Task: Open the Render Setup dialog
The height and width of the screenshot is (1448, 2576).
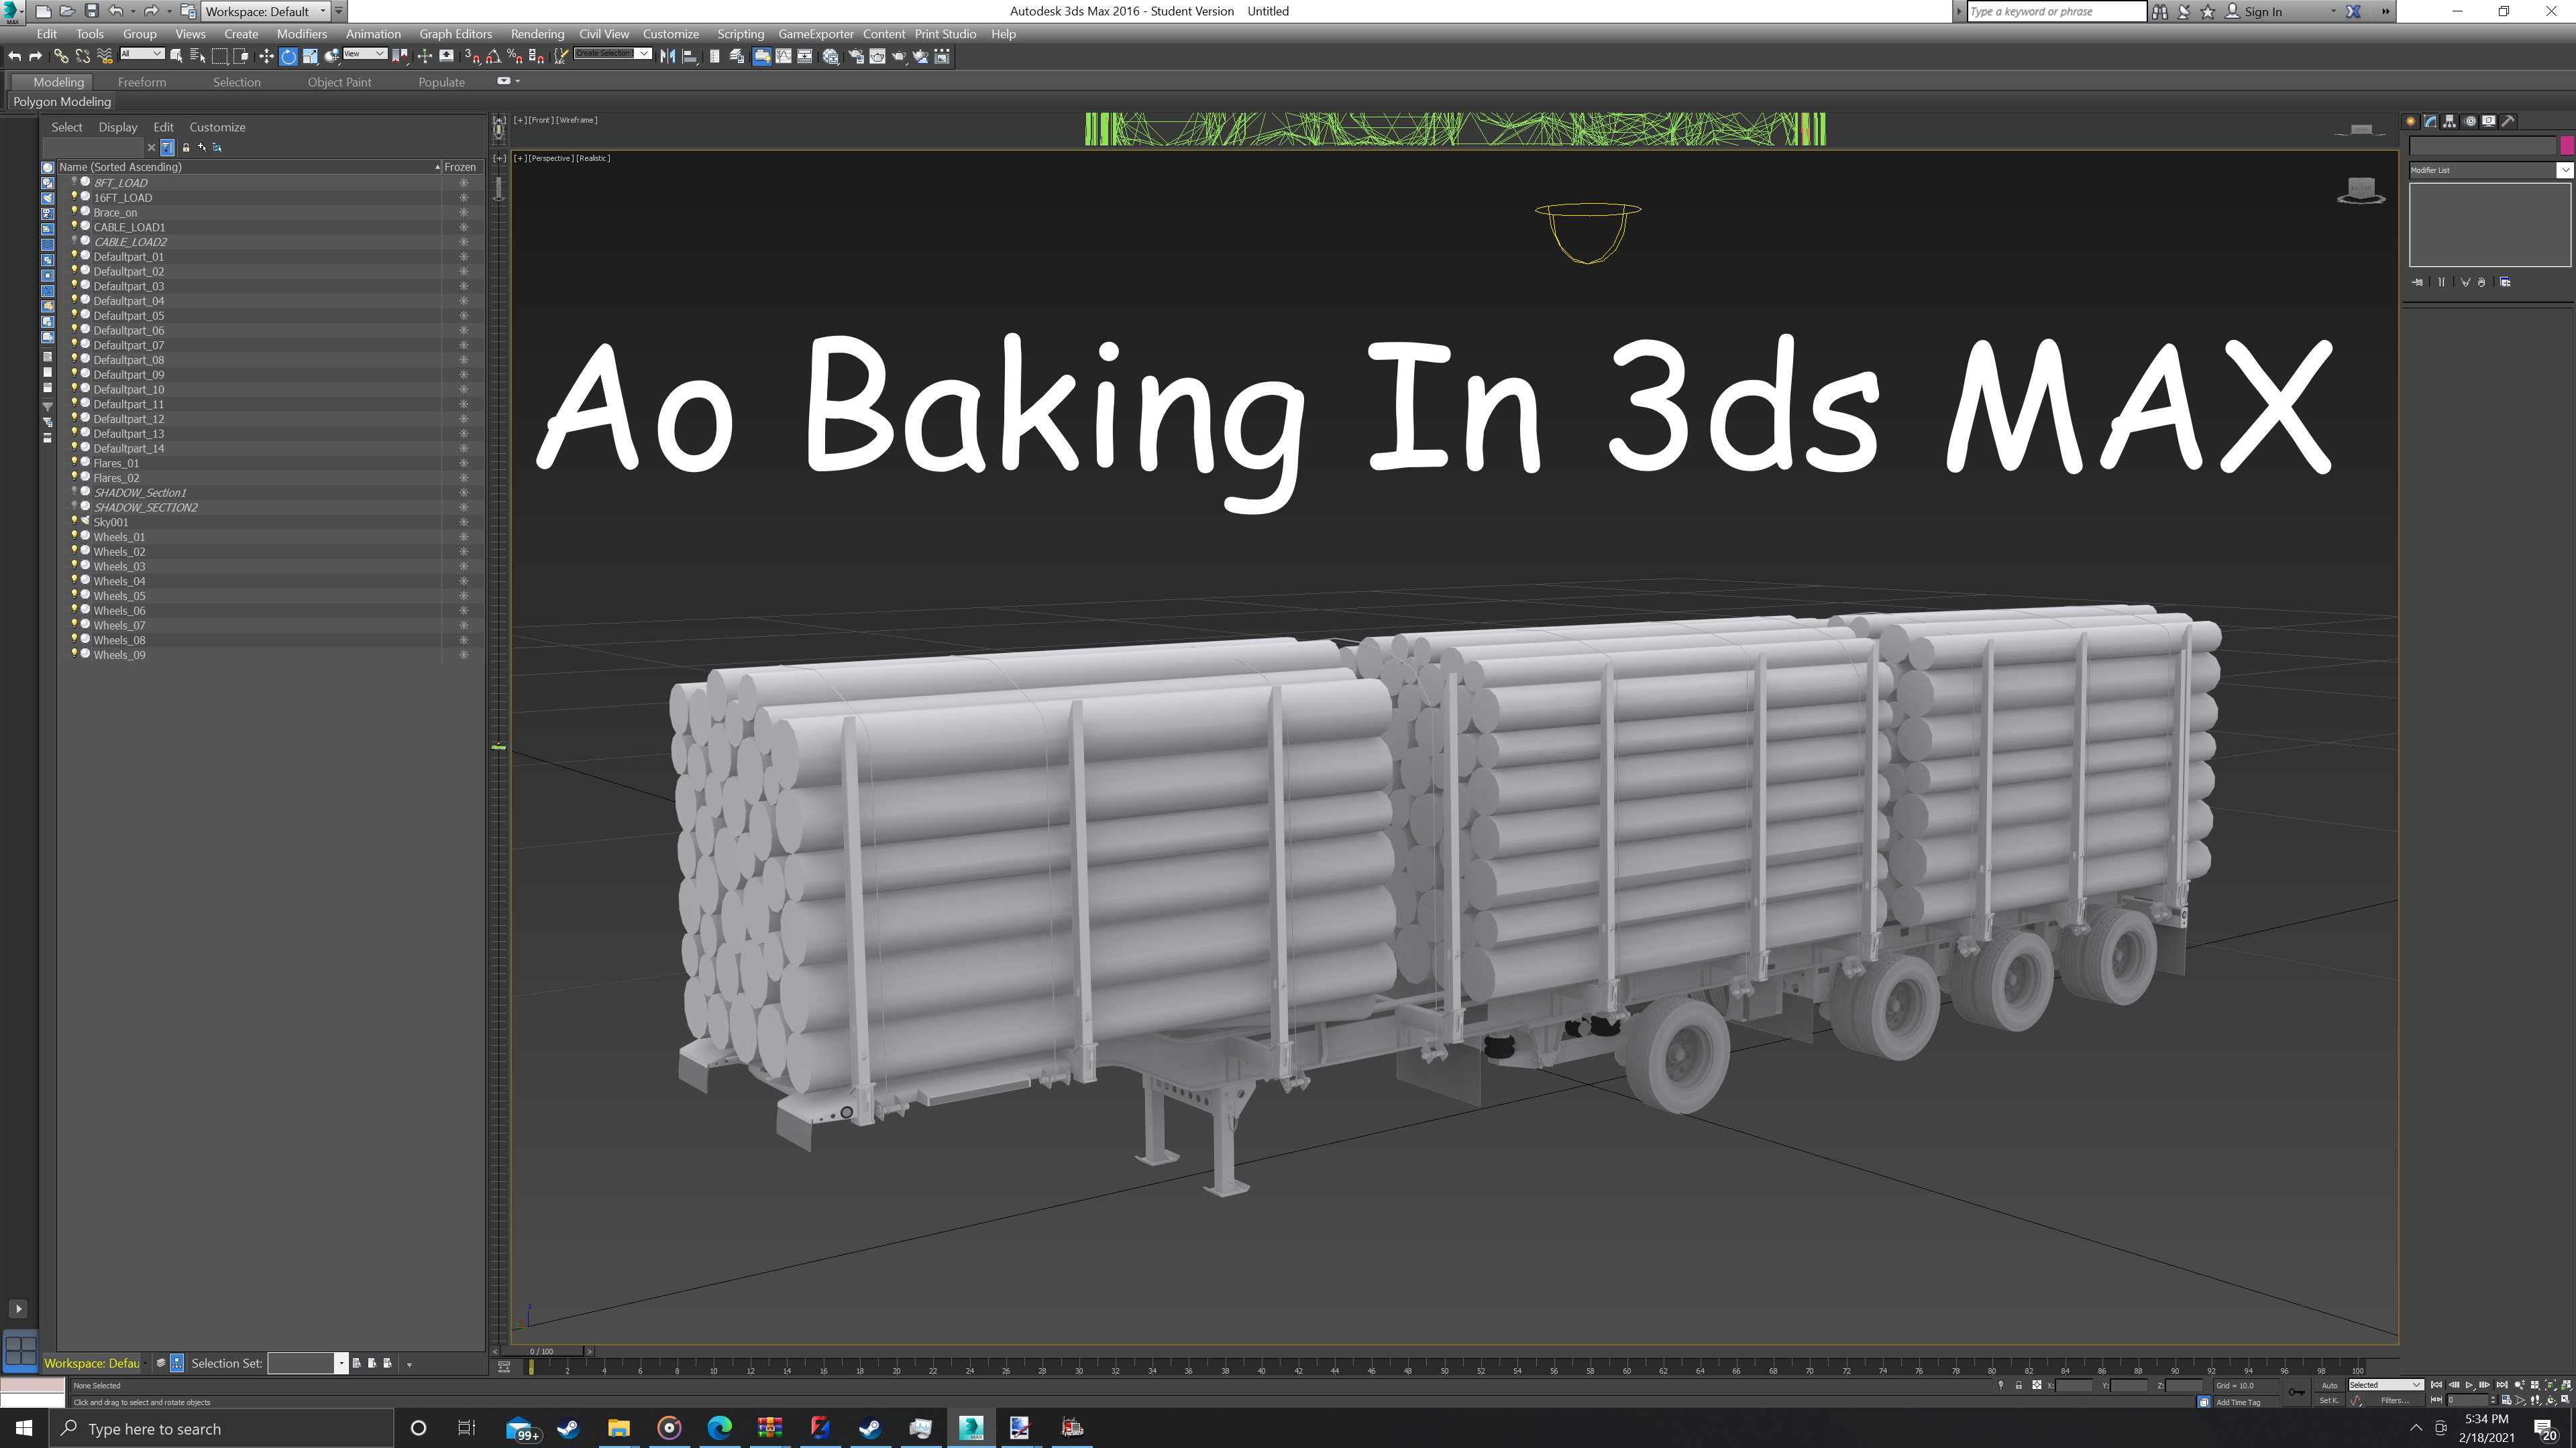Action: pos(856,56)
